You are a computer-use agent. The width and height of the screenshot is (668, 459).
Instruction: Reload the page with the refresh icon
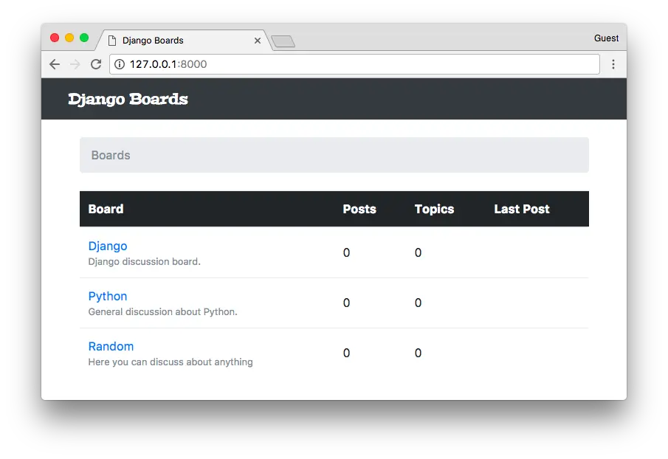pos(96,64)
